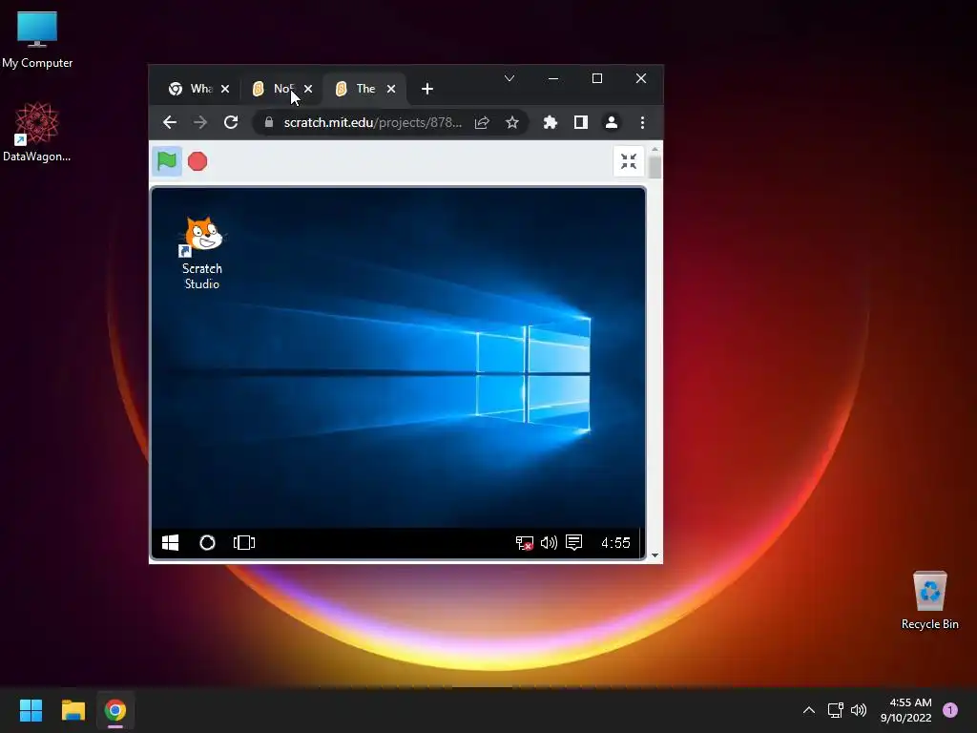Viewport: 977px width, 733px height.
Task: Open network settings from the system tray
Action: point(835,710)
